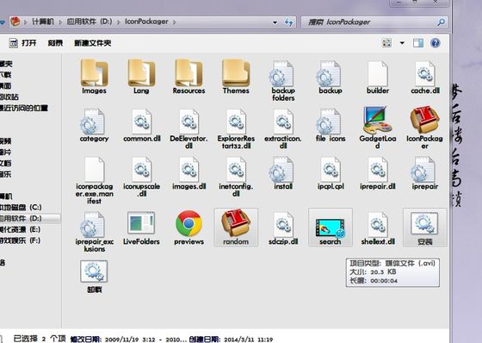The width and height of the screenshot is (482, 343).
Task: Select the 卸载 batch file
Action: click(x=95, y=276)
